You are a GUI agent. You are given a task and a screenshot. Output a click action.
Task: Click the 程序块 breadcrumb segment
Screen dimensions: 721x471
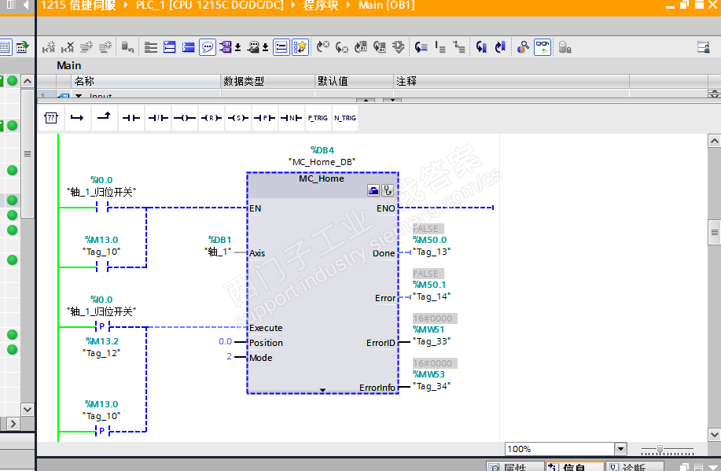click(321, 6)
